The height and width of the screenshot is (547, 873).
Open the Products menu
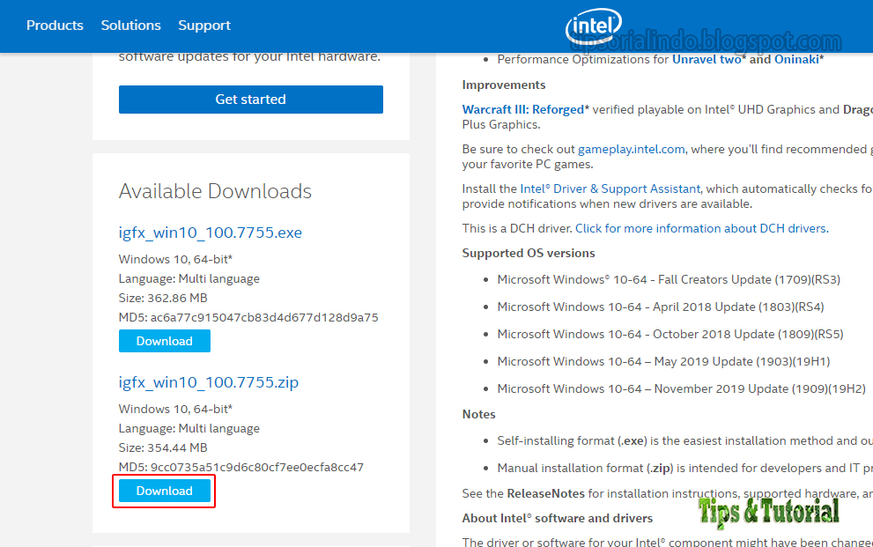(55, 25)
